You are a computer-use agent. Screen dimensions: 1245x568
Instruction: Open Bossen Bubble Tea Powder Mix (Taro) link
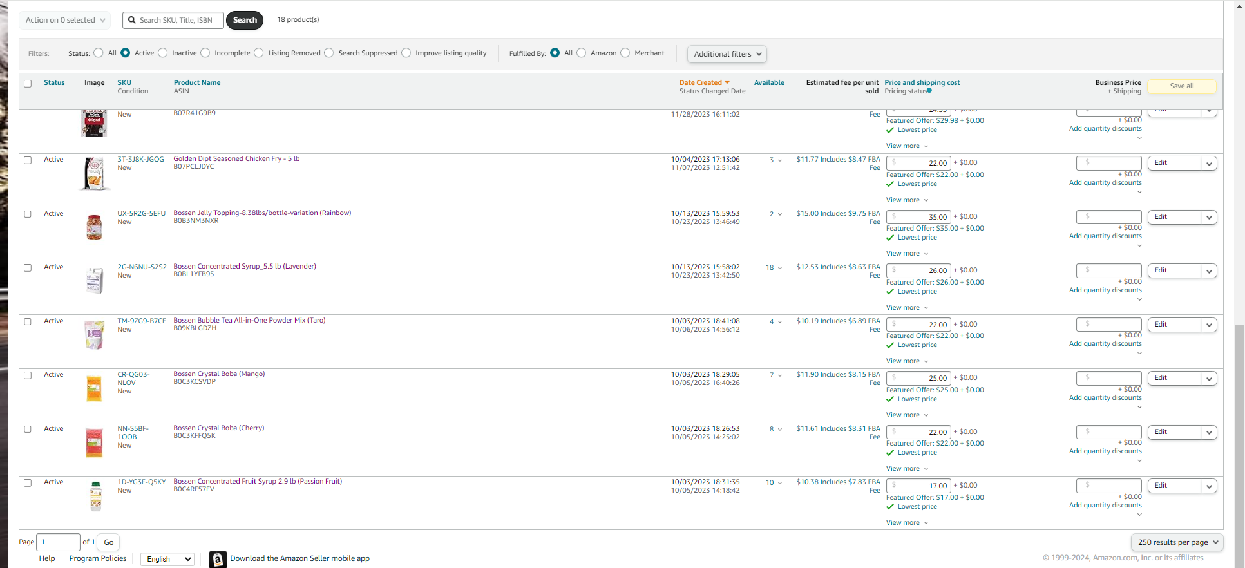tap(249, 321)
